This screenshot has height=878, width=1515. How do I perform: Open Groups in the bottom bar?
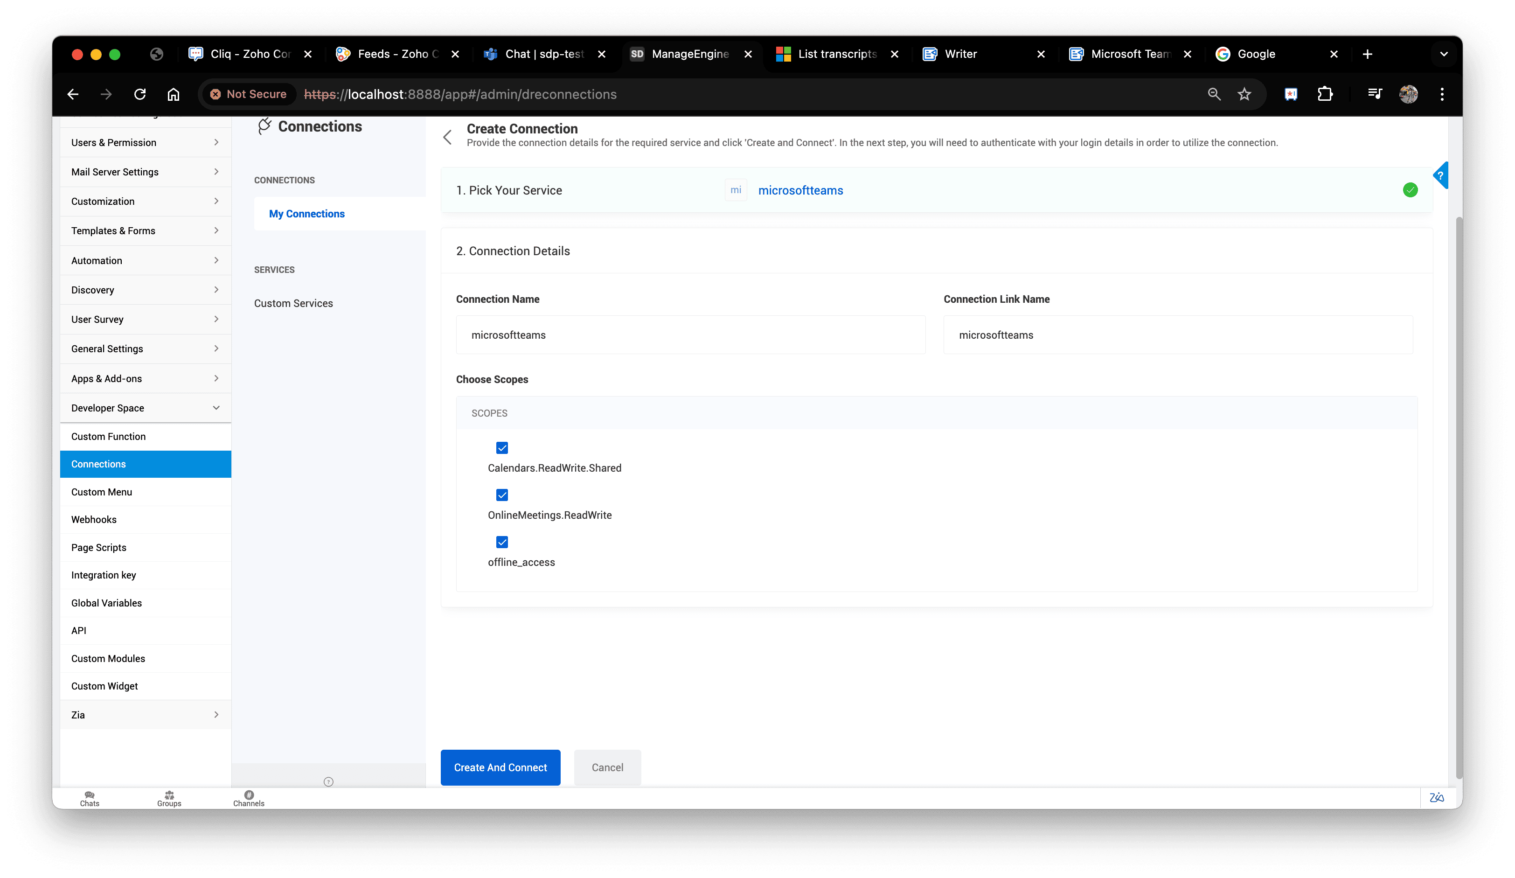pos(169,798)
